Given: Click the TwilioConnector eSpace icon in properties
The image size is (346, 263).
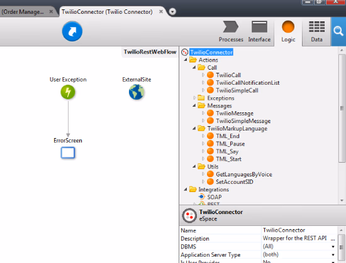Looking at the screenshot, I should (189, 215).
